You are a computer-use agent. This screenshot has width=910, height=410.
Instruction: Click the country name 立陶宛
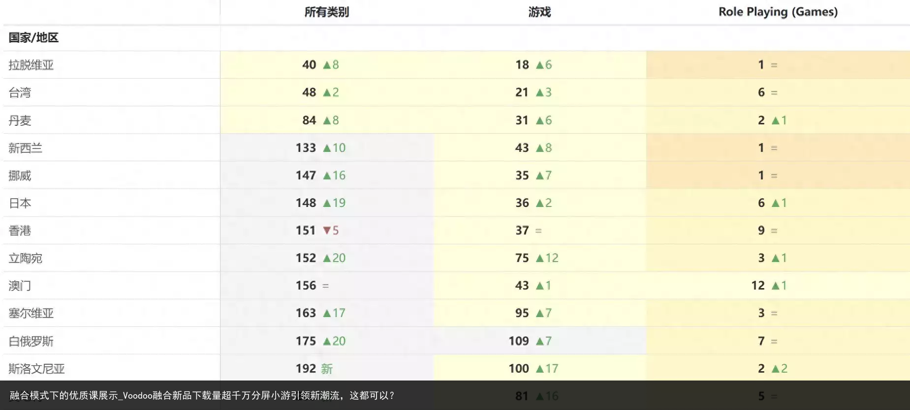(26, 258)
